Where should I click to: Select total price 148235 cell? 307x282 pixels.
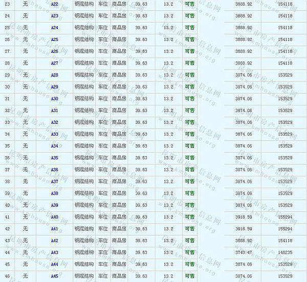point(285,252)
